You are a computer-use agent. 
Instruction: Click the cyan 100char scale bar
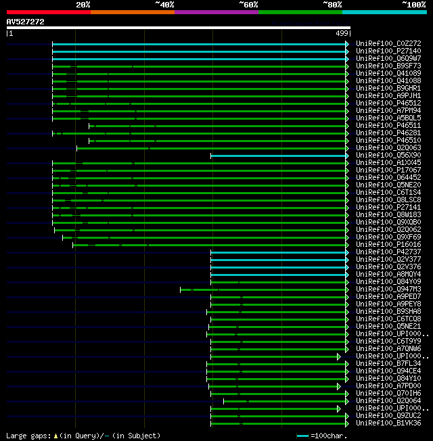click(302, 436)
